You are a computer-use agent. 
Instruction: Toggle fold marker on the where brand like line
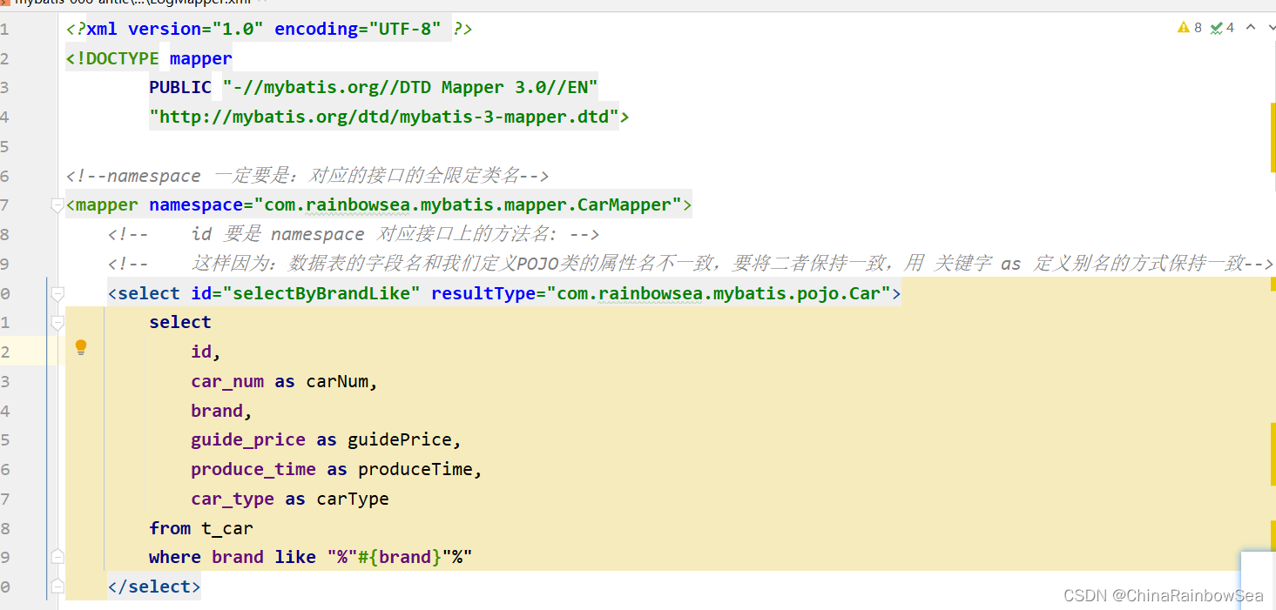click(57, 556)
